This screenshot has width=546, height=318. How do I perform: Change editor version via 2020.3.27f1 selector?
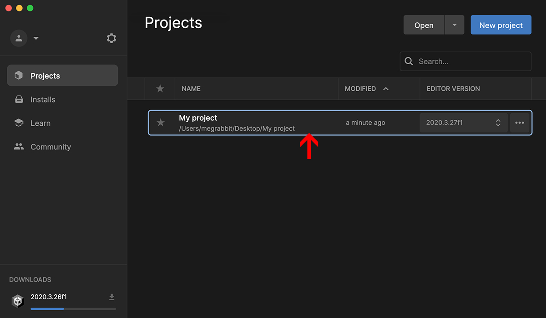[x=463, y=123]
